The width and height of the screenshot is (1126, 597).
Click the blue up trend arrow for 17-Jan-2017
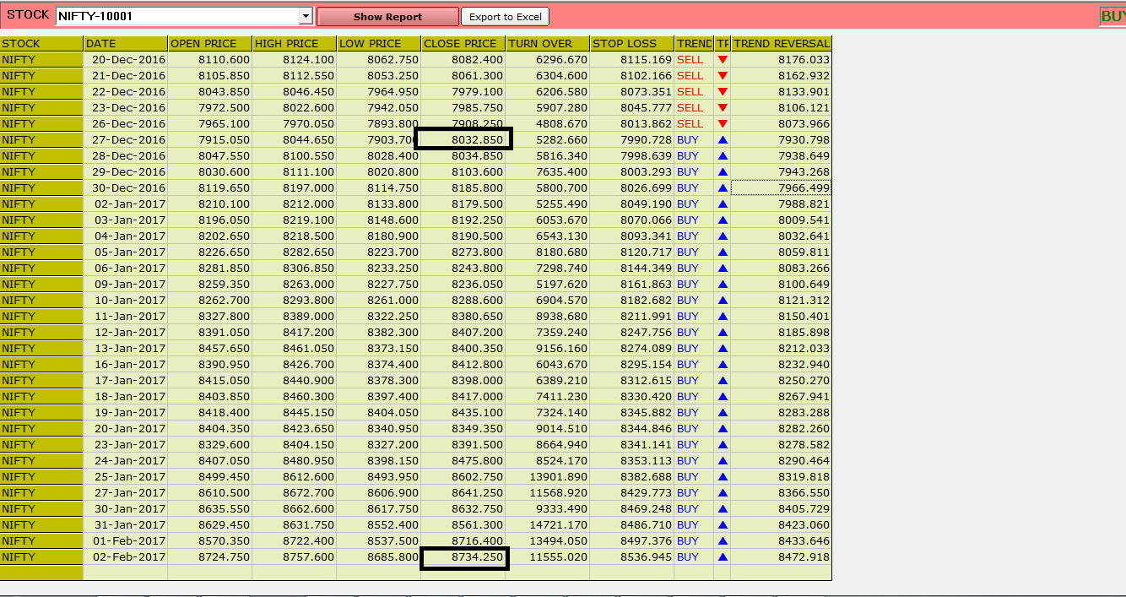coord(723,381)
